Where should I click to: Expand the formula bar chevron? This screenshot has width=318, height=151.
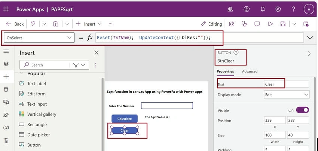point(310,38)
